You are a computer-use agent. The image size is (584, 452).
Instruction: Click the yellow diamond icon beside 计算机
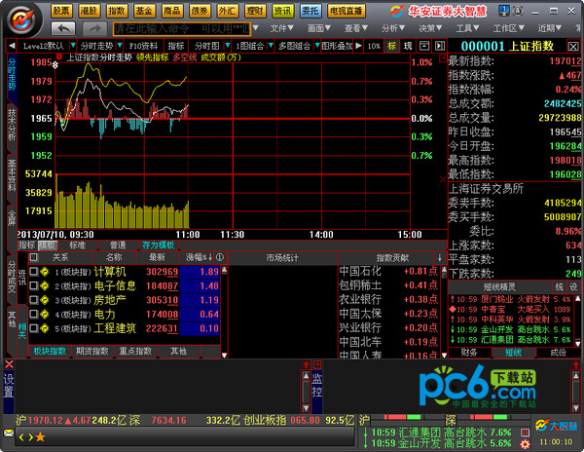coord(44,272)
